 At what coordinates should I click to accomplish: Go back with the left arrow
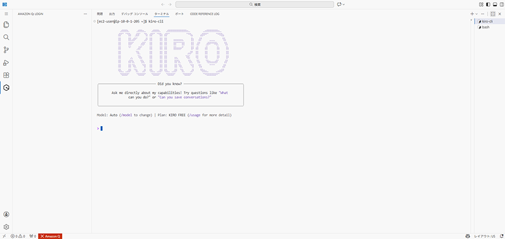(163, 5)
